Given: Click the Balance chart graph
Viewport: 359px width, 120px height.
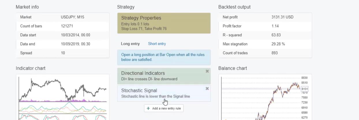Looking at the screenshot, I should 260,98.
